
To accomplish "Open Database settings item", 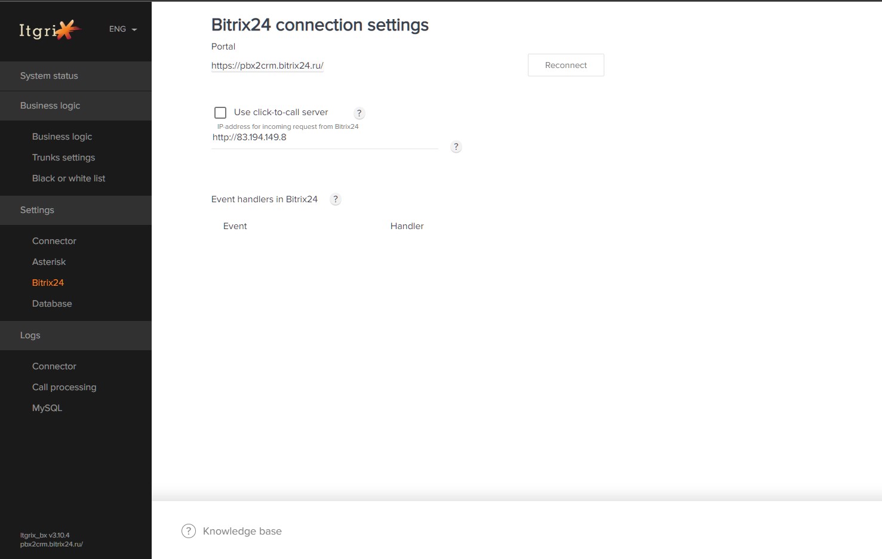I will tap(52, 304).
